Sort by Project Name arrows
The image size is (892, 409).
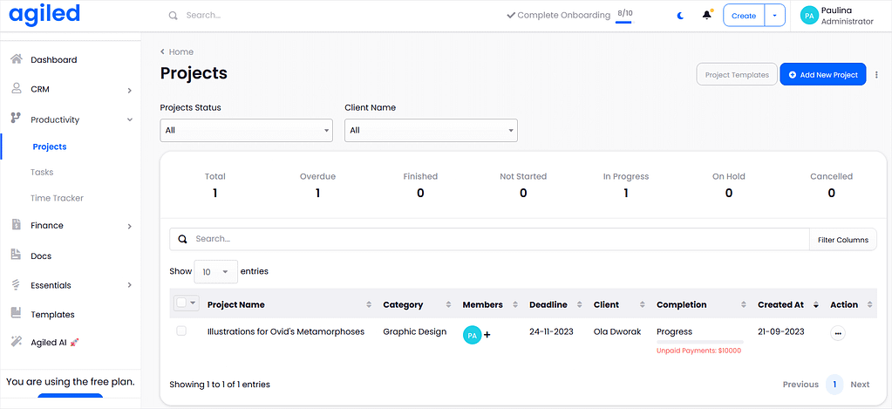tap(369, 305)
